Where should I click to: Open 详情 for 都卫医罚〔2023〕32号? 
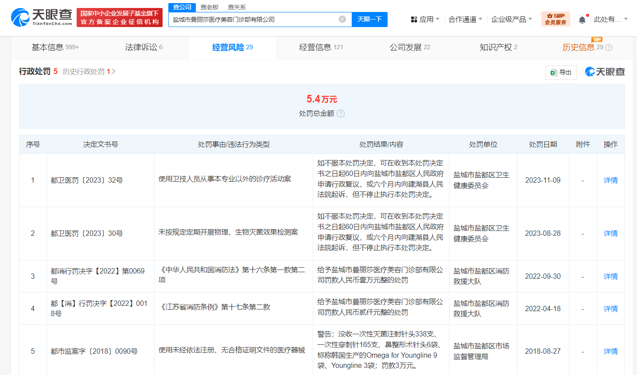pyautogui.click(x=611, y=180)
